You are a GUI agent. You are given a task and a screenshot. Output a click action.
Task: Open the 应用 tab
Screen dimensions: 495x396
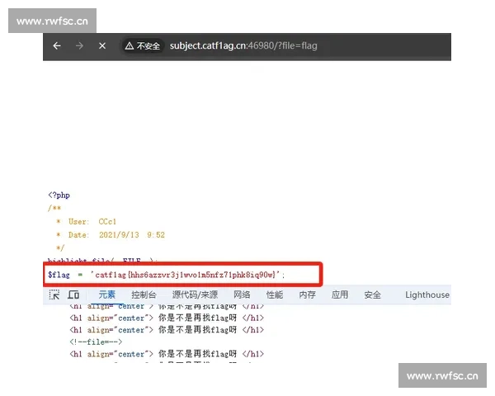339,295
